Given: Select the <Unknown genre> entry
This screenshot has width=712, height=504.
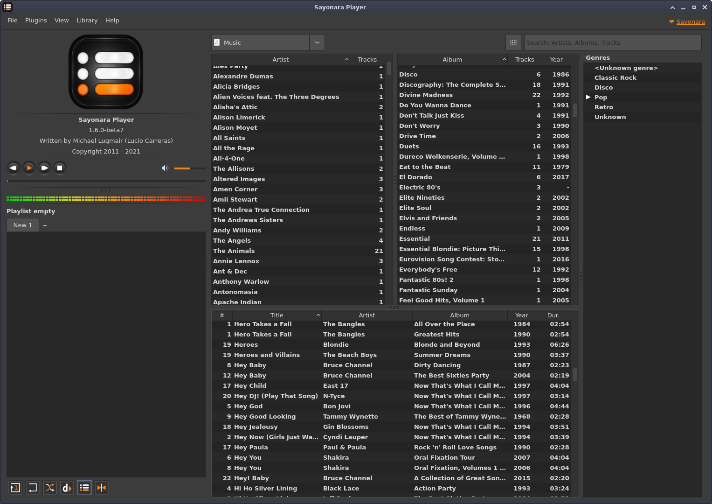Looking at the screenshot, I should (626, 68).
